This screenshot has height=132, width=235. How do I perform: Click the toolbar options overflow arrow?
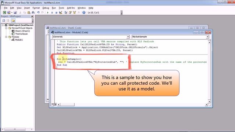(122, 13)
